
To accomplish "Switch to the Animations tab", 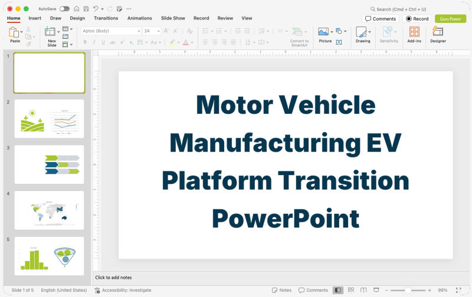I will 140,18.
